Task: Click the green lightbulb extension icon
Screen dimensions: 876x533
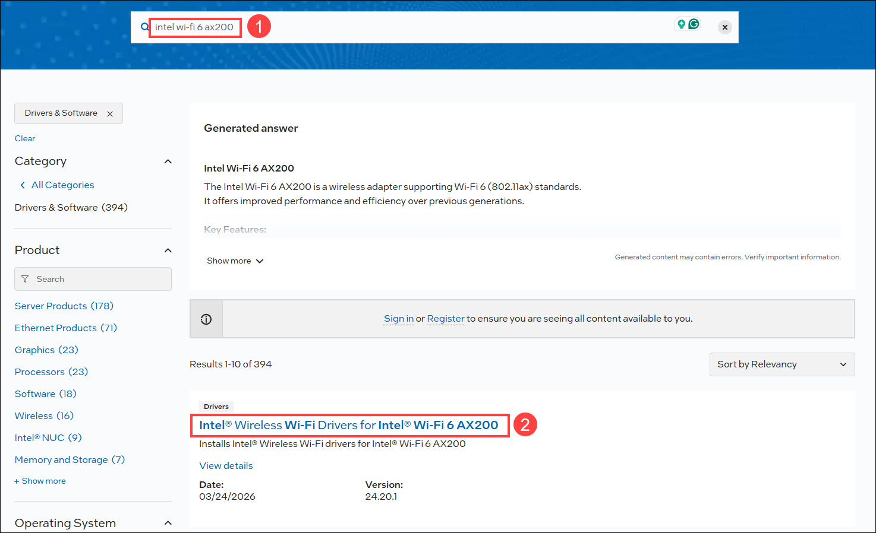Action: point(681,24)
